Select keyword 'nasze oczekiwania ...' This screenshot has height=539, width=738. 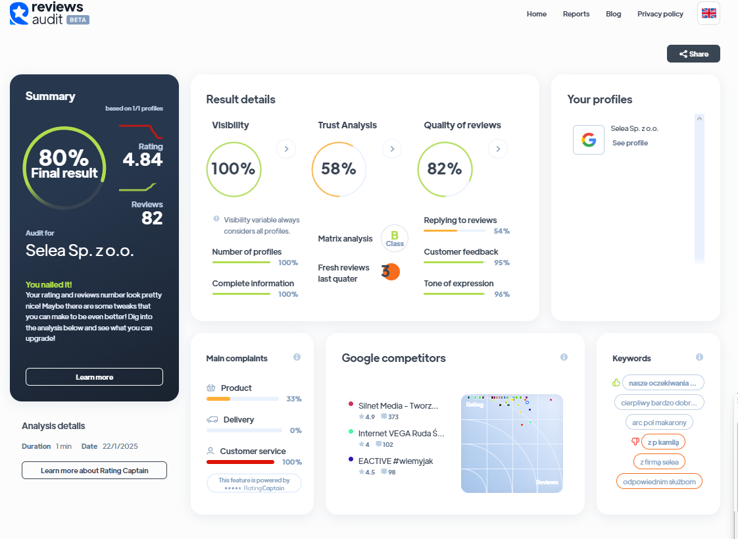(663, 383)
